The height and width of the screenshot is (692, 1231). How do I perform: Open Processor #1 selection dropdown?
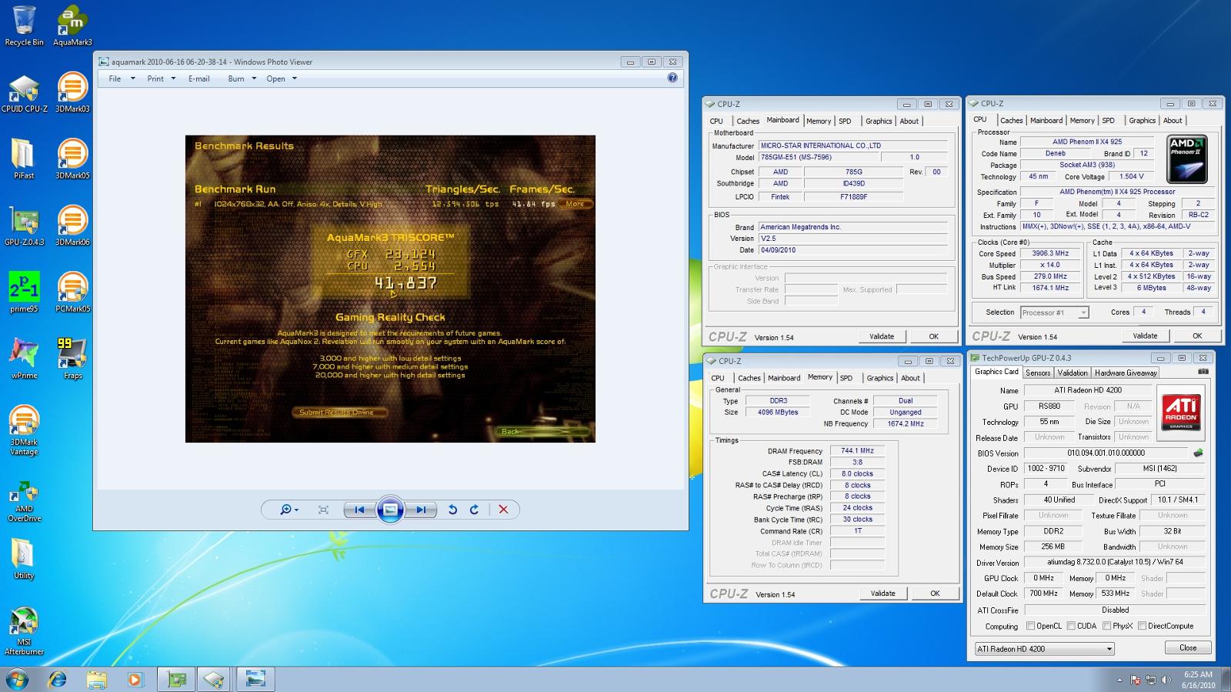[1054, 313]
